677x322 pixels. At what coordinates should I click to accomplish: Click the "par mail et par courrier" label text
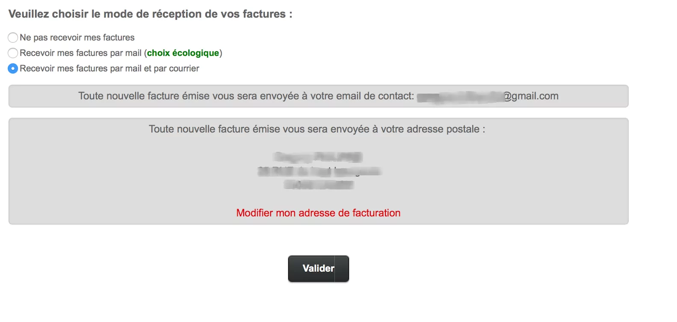[x=109, y=68]
